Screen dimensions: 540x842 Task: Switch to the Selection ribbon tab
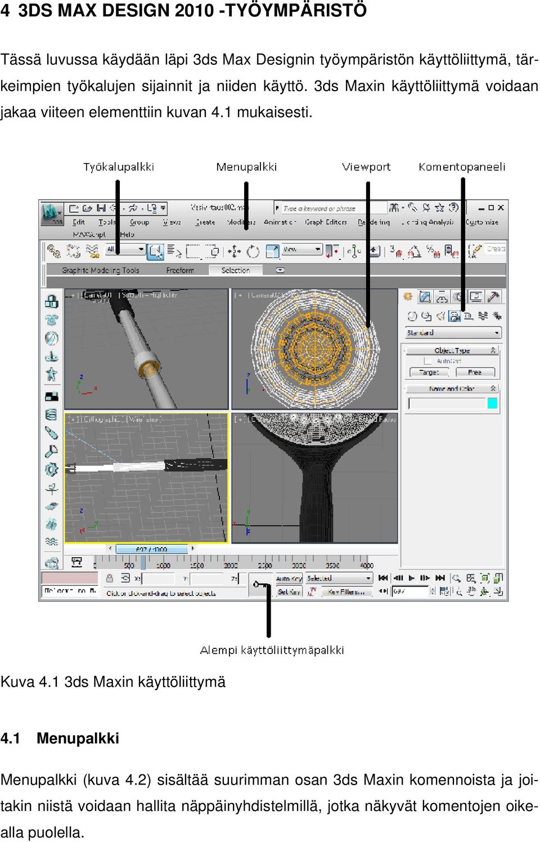coord(236,270)
